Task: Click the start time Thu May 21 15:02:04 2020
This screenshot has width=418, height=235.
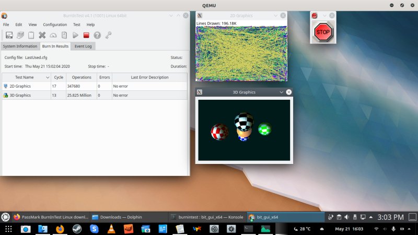Action: (48, 66)
